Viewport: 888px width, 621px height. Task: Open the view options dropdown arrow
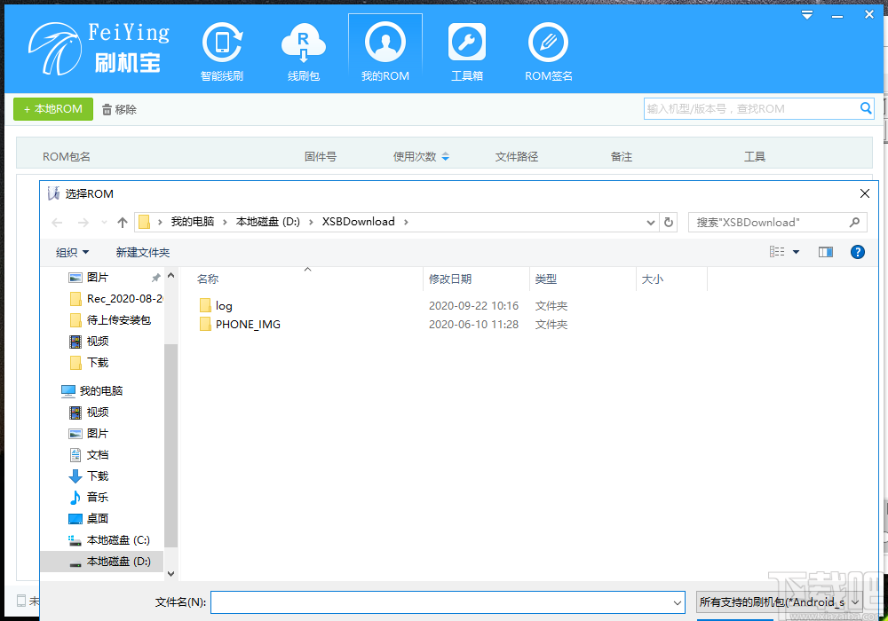[x=796, y=252]
